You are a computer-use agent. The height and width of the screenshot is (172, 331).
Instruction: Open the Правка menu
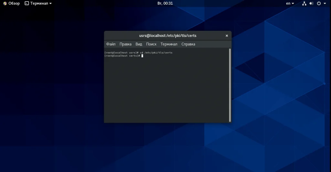pos(125,44)
